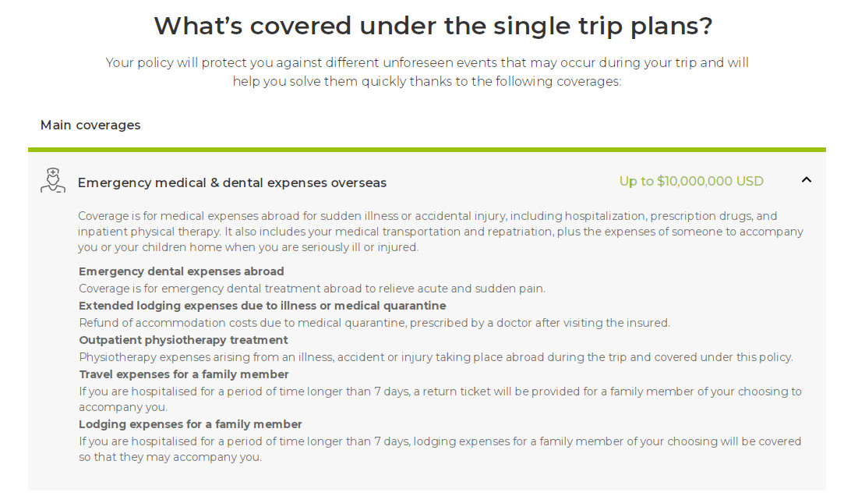Click the green divider bar under Main coverages
The width and height of the screenshot is (844, 503).
pyautogui.click(x=427, y=150)
